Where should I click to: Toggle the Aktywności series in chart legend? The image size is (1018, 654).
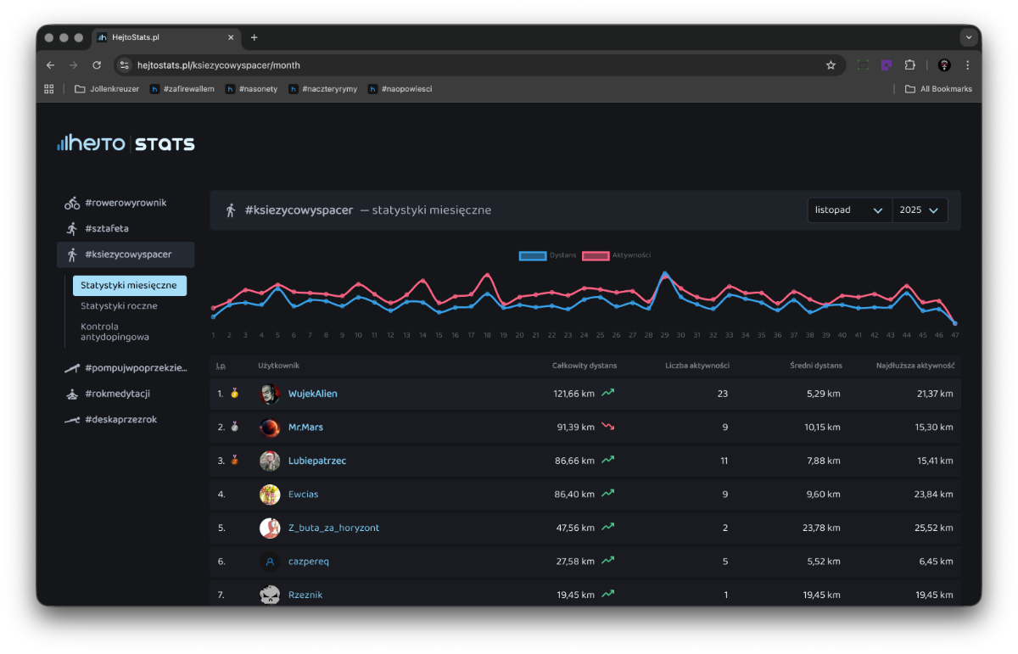(x=596, y=255)
